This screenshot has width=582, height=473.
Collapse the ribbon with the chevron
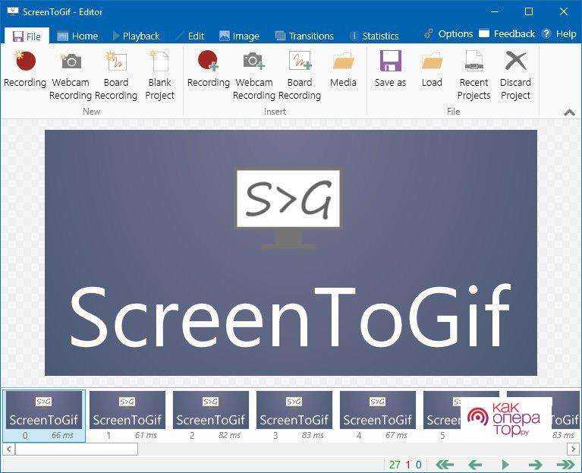569,112
